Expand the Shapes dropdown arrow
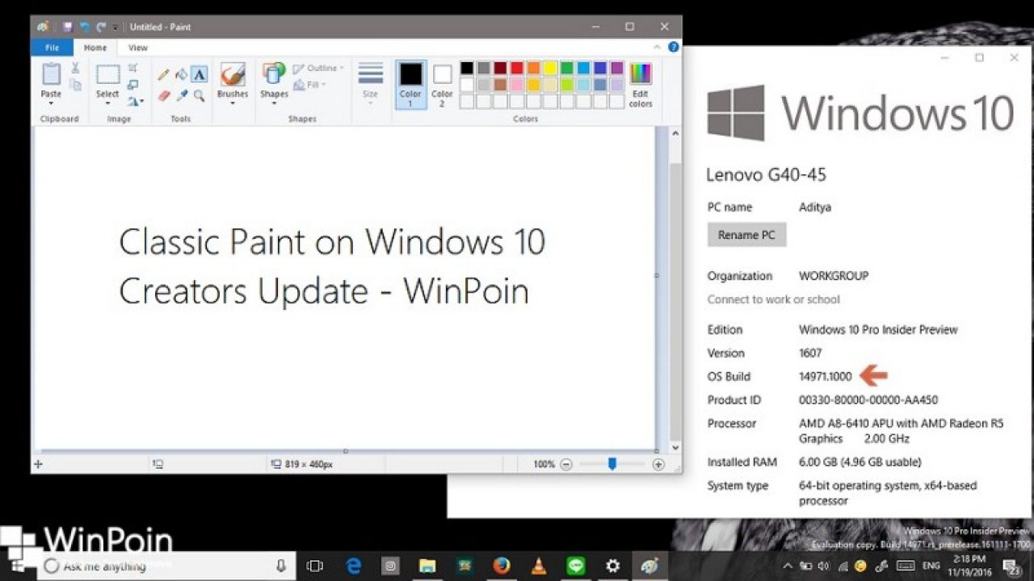 pyautogui.click(x=274, y=102)
